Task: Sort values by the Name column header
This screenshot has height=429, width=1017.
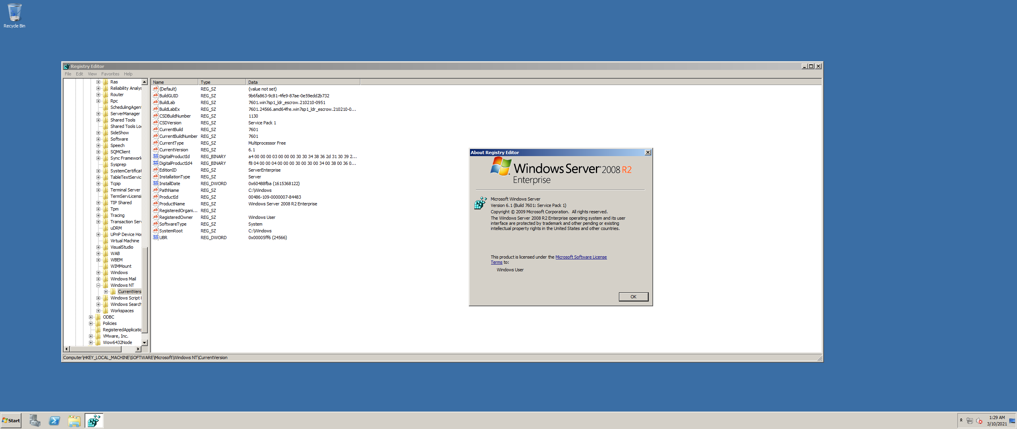Action: (x=174, y=82)
